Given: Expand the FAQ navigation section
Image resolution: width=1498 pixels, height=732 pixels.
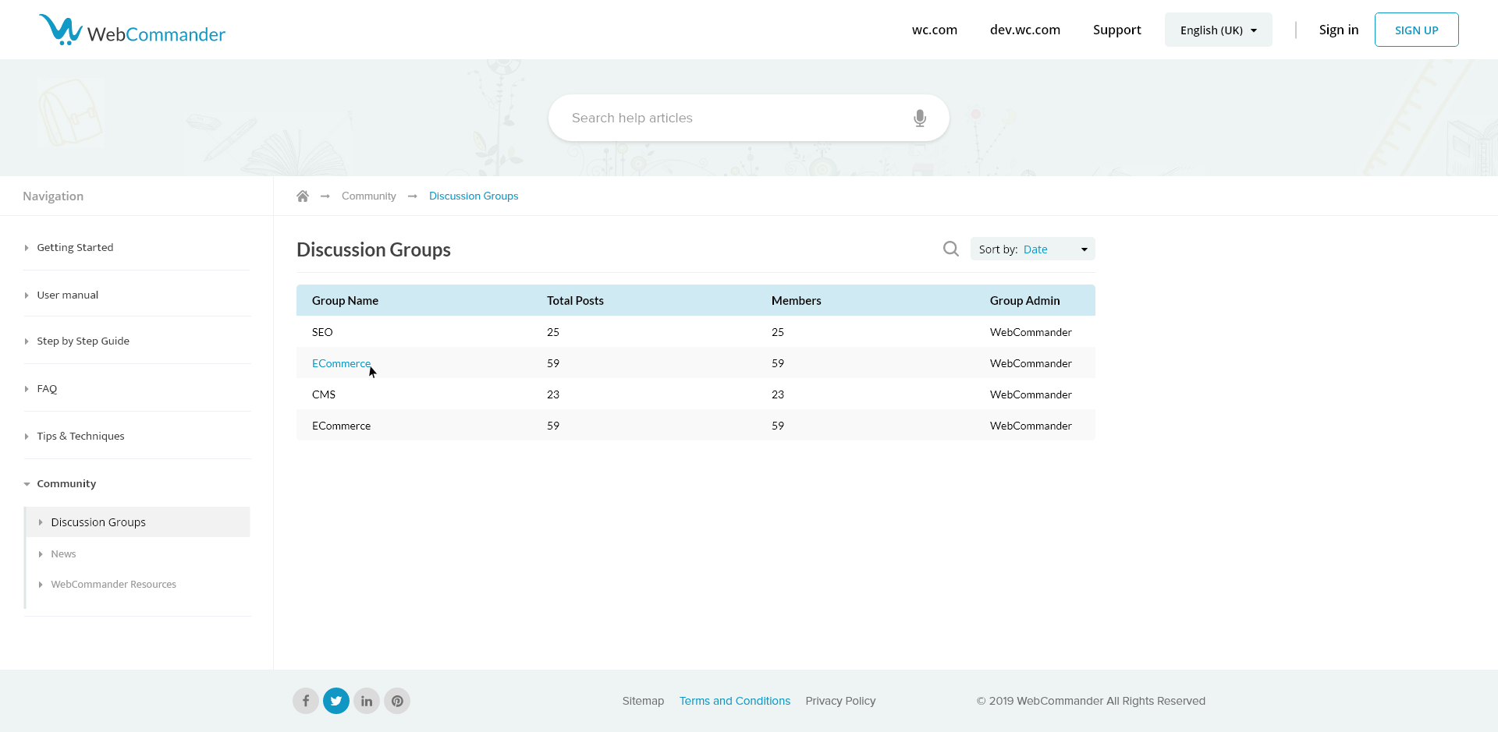Looking at the screenshot, I should click(x=47, y=389).
